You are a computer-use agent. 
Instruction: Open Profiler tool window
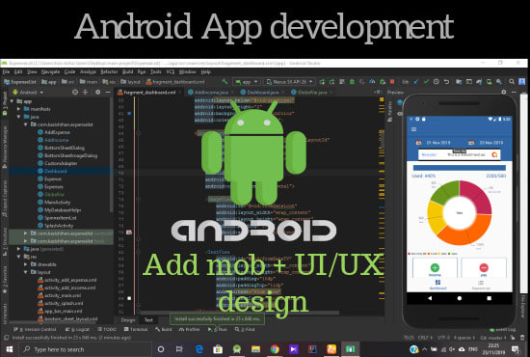tap(189, 329)
